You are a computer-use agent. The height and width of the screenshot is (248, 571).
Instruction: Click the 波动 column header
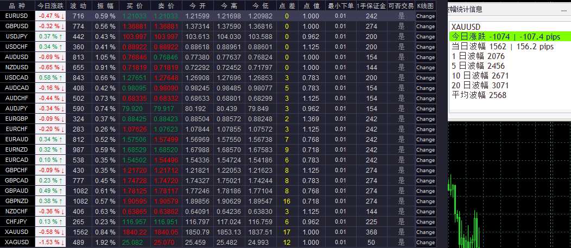pyautogui.click(x=78, y=6)
